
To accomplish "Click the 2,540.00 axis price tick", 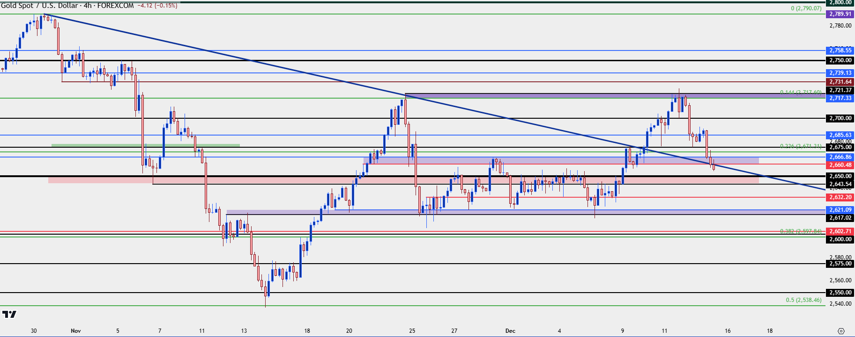I will click(840, 304).
